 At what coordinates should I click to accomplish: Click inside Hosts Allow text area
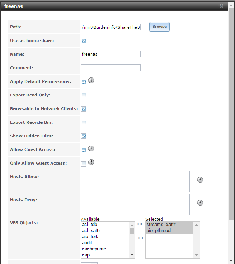(x=135, y=181)
